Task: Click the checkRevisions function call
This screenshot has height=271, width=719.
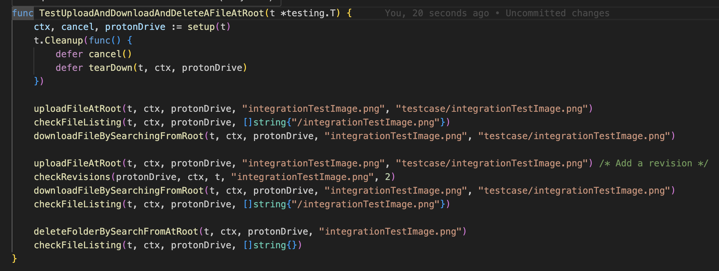Action: coord(72,177)
